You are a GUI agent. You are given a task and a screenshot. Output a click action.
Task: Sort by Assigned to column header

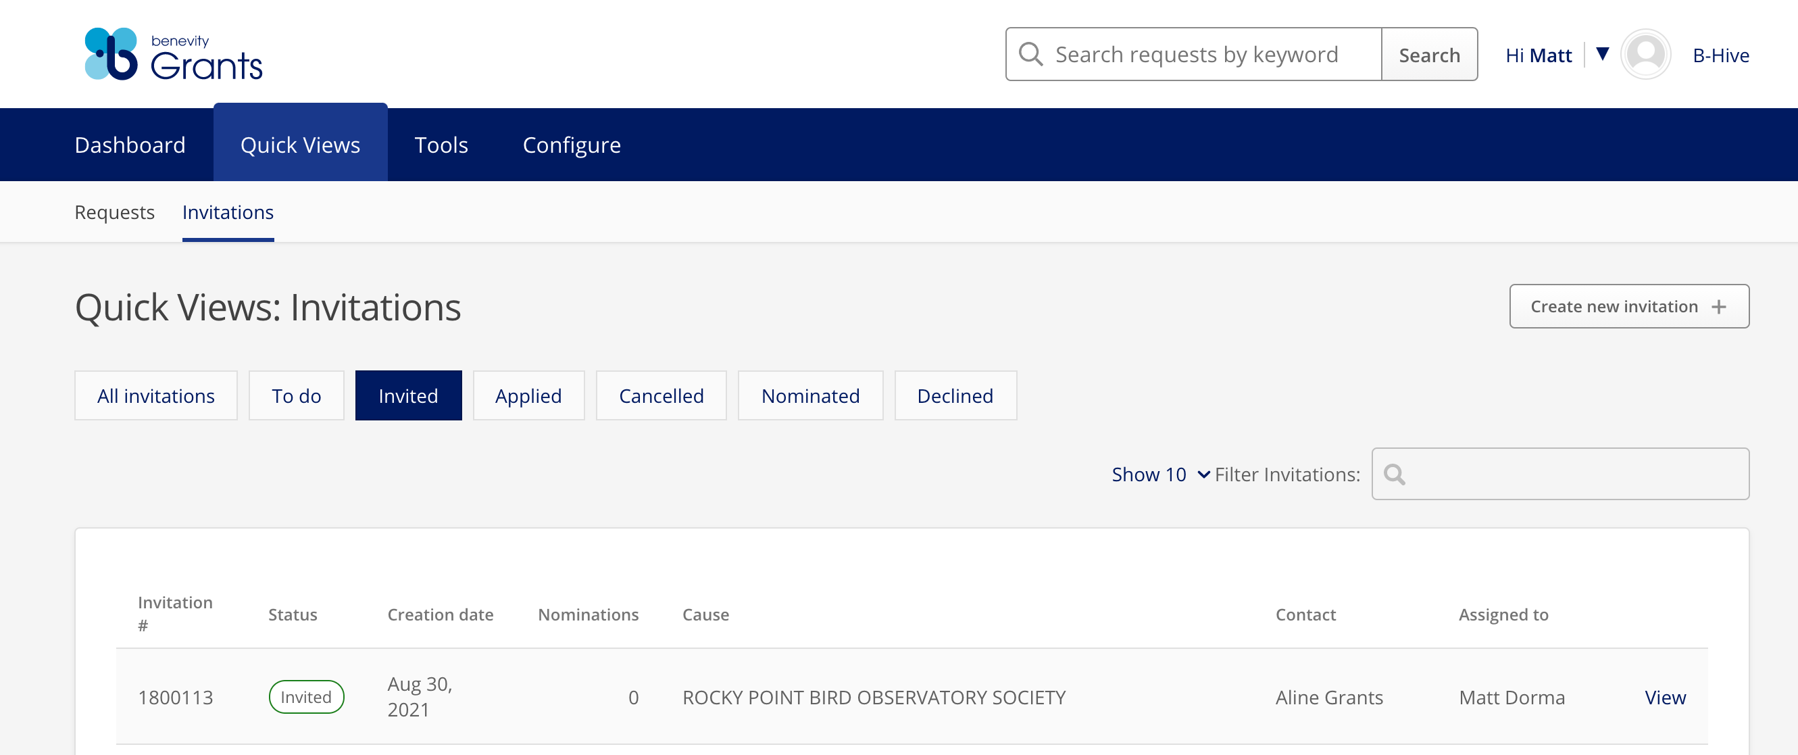click(x=1503, y=614)
